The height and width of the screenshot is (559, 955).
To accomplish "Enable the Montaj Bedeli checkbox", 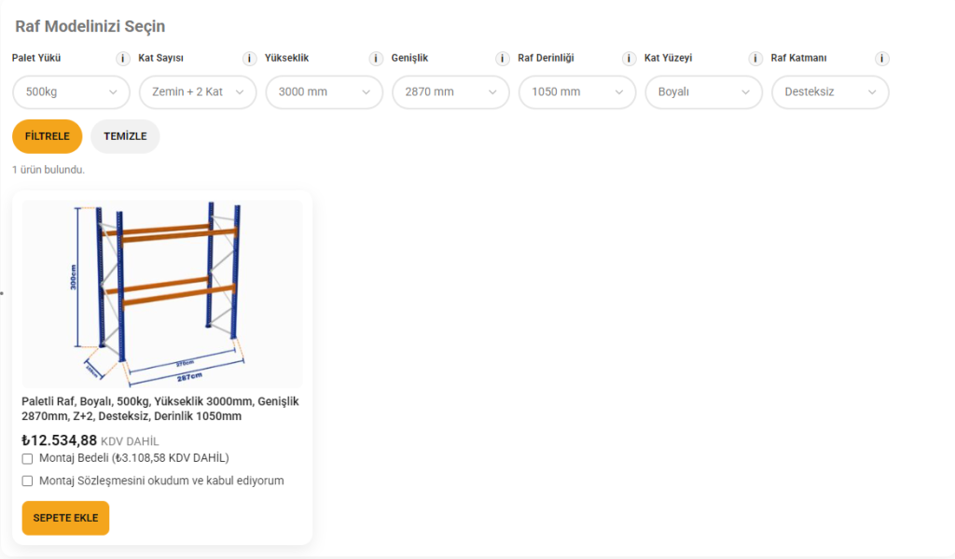I will [x=27, y=458].
